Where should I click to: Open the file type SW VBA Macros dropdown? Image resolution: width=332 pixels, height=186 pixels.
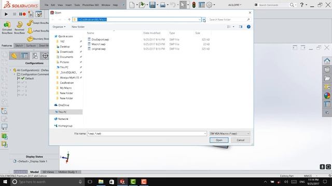(230, 134)
